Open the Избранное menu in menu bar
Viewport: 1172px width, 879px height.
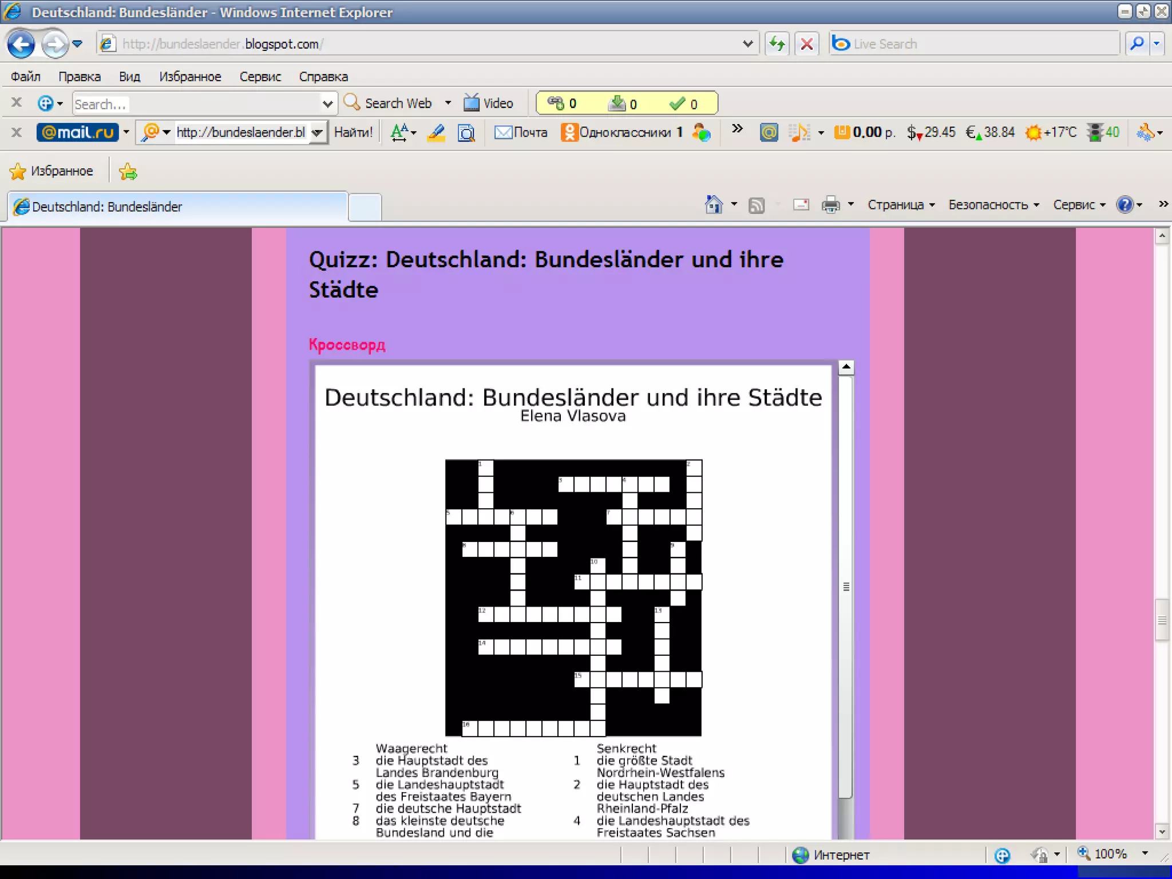click(190, 77)
